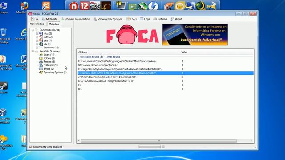Image resolution: width=285 pixels, height=160 pixels.
Task: Collapse the Metadata Summary tree node
Action: pyautogui.click(x=33, y=51)
